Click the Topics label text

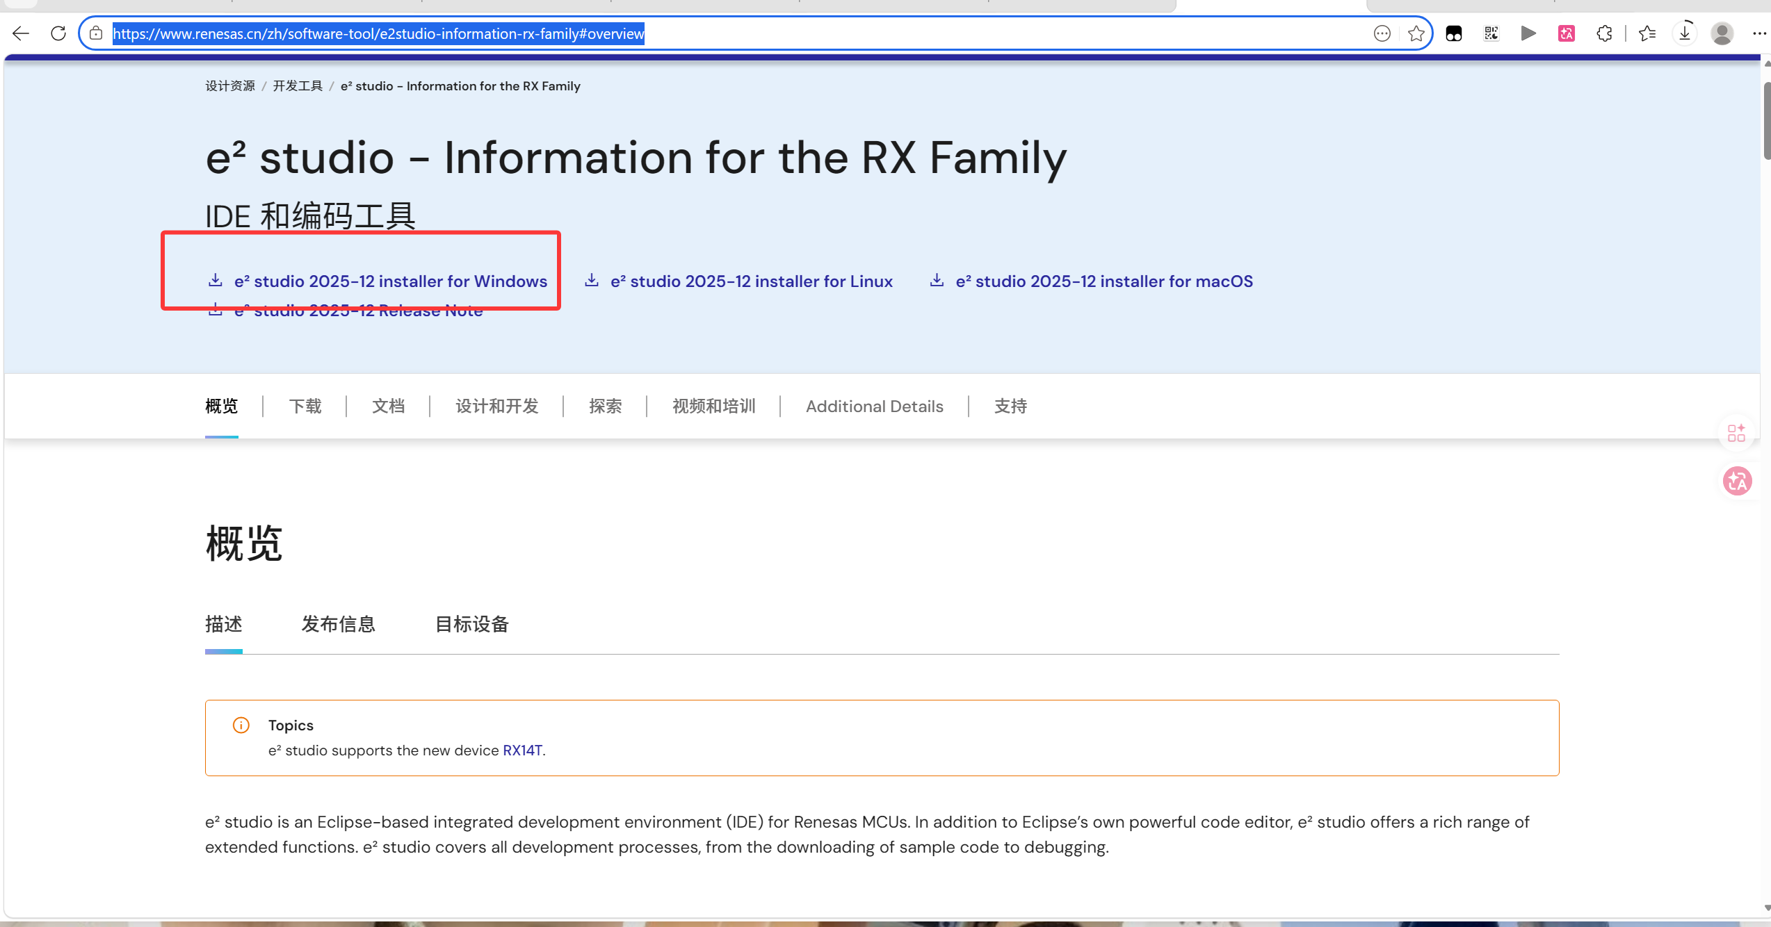click(x=291, y=725)
